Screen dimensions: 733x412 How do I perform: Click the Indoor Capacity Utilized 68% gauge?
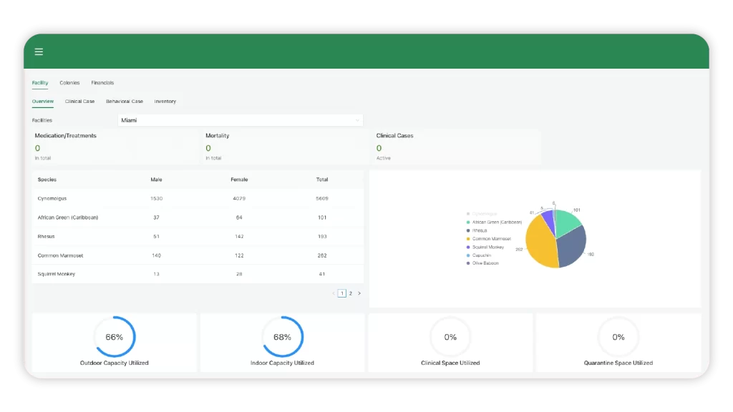pos(282,337)
